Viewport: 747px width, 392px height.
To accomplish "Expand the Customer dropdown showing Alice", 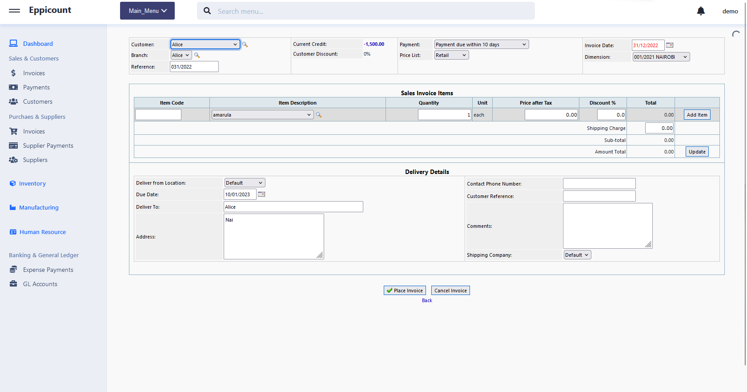I will 205,44.
